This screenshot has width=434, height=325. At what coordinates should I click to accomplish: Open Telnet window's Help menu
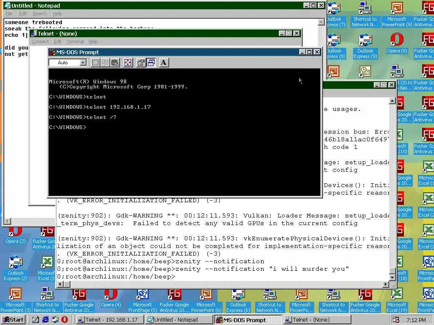93,41
